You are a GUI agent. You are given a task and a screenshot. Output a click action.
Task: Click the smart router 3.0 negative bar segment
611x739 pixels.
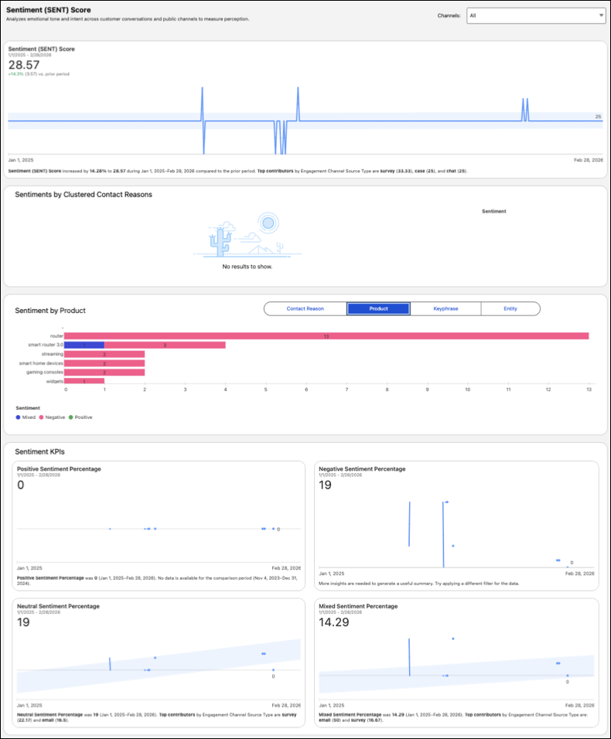pos(165,345)
